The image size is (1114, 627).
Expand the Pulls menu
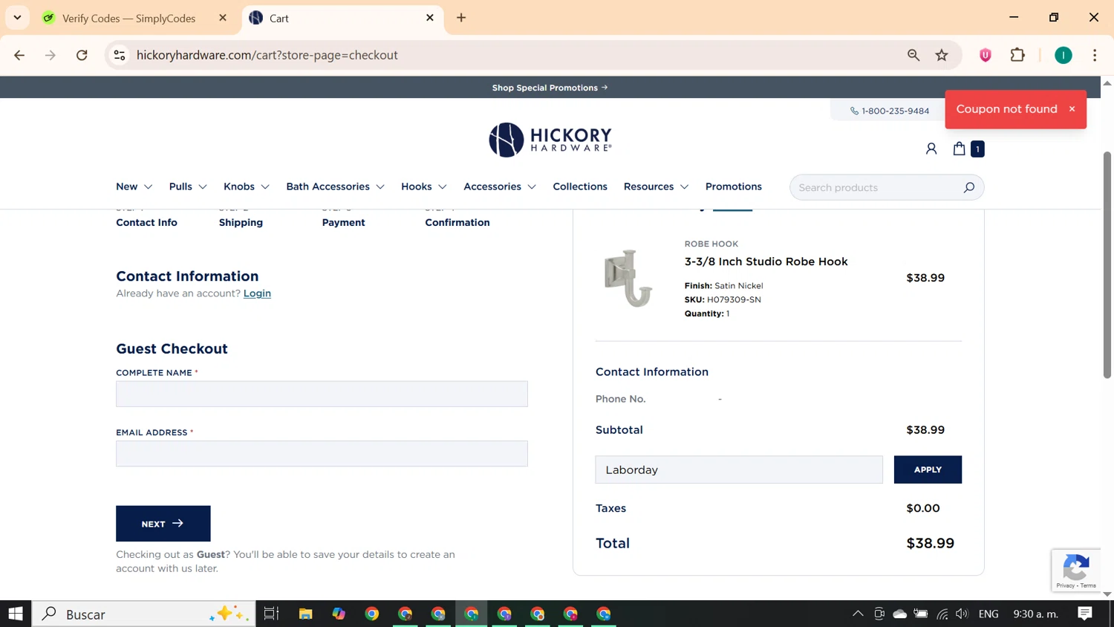click(188, 186)
